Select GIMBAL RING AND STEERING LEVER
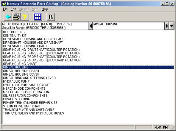The height and width of the screenshot is (131, 176). click(x=29, y=78)
